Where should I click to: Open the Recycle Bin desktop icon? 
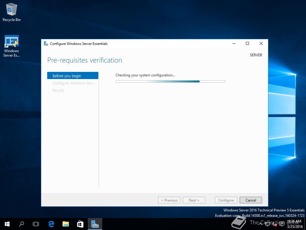pos(12,12)
